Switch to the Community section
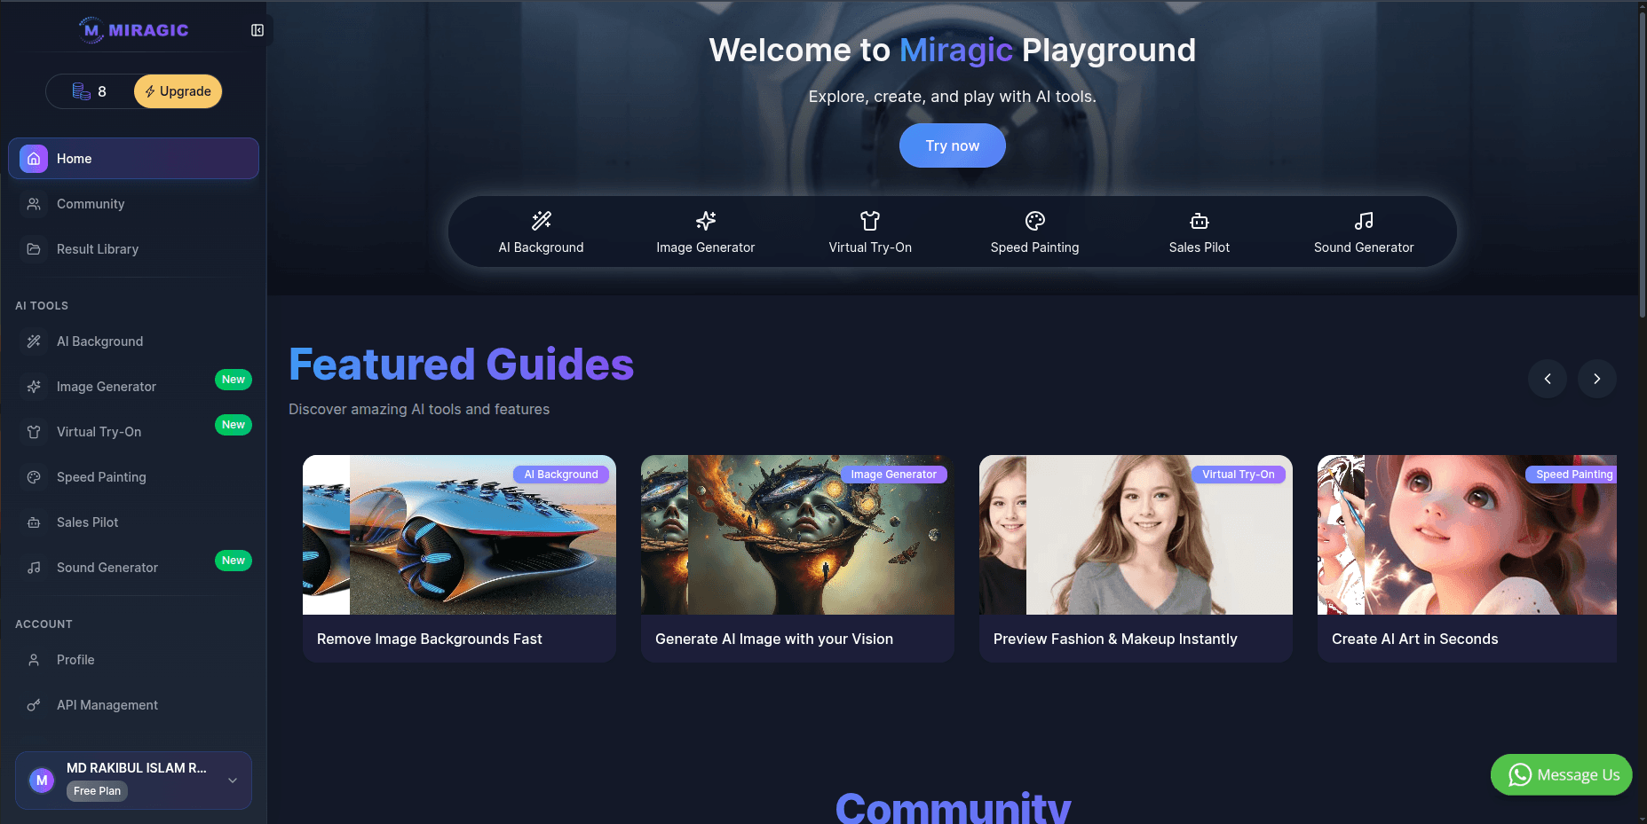Viewport: 1647px width, 824px height. pyautogui.click(x=90, y=203)
